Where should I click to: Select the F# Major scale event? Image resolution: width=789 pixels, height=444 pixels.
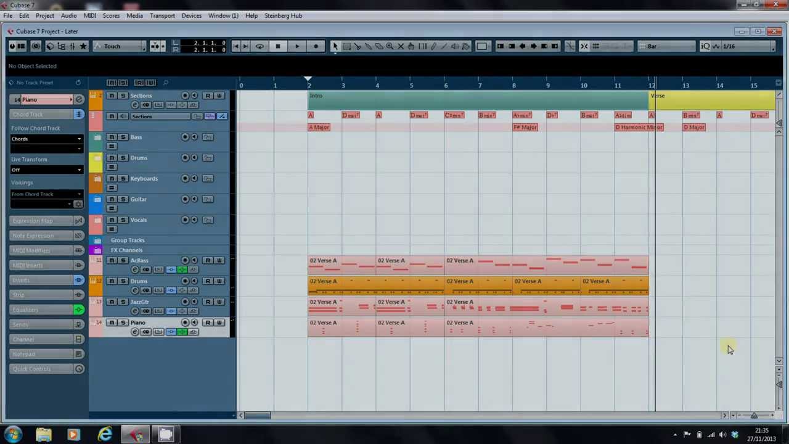[525, 127]
